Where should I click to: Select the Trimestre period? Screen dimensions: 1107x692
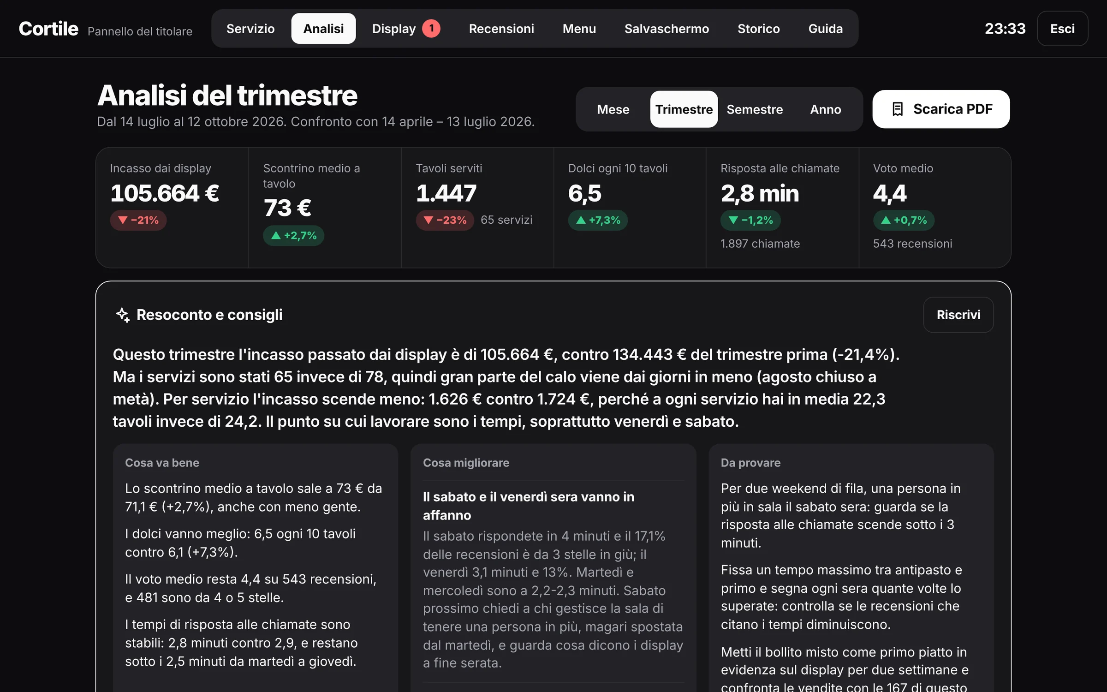[684, 109]
